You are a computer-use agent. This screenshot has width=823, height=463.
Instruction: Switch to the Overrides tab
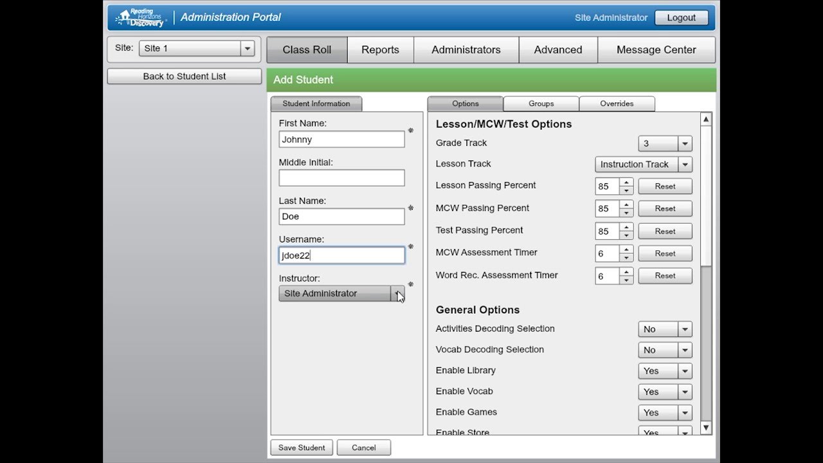[x=617, y=104]
